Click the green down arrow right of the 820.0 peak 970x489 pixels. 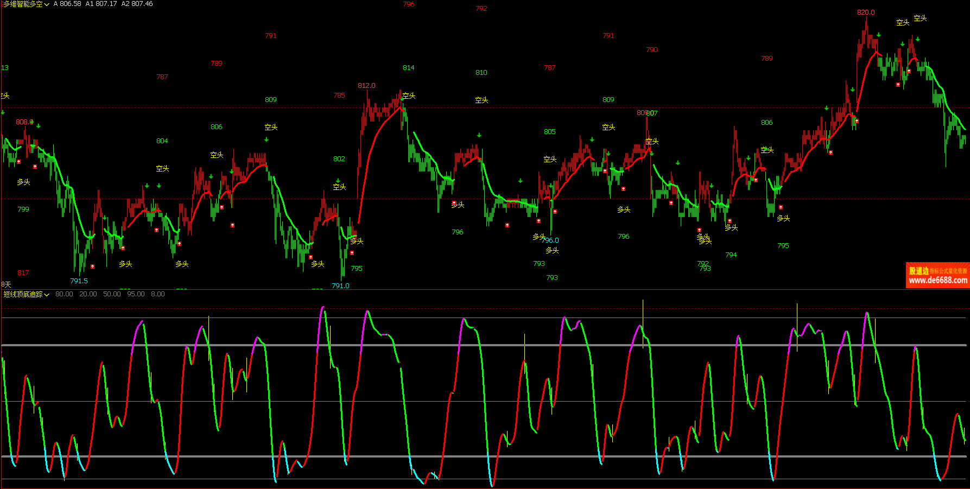[879, 35]
